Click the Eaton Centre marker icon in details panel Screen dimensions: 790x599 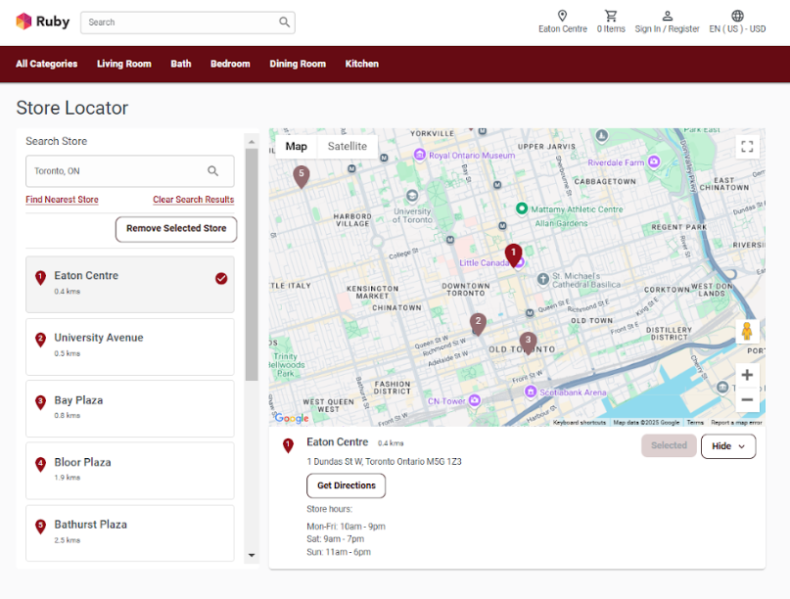tap(288, 445)
